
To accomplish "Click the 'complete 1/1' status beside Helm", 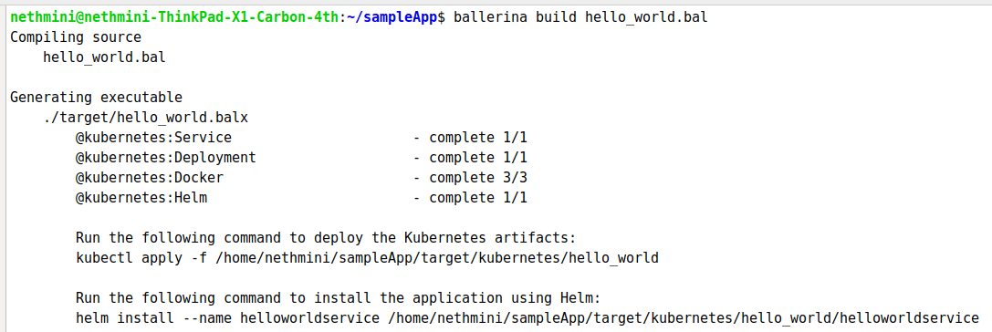I will tap(477, 198).
